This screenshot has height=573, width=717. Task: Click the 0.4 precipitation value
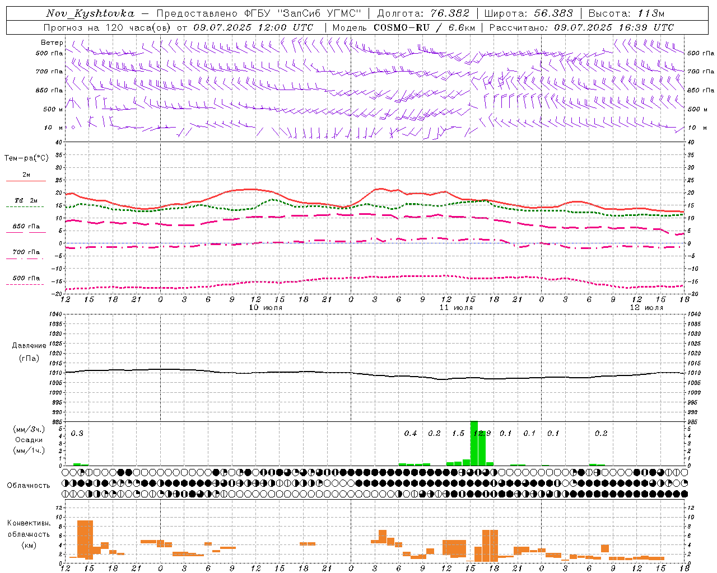[x=411, y=433]
